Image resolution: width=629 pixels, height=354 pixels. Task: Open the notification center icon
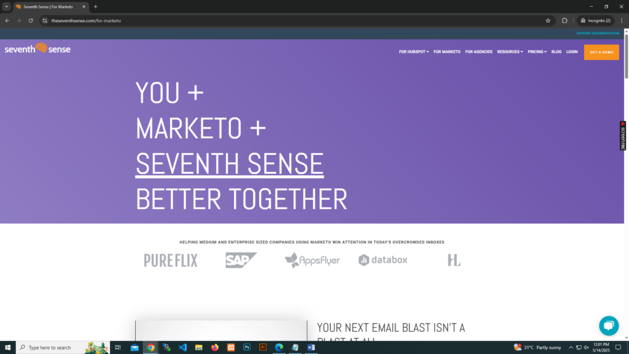[x=618, y=348]
